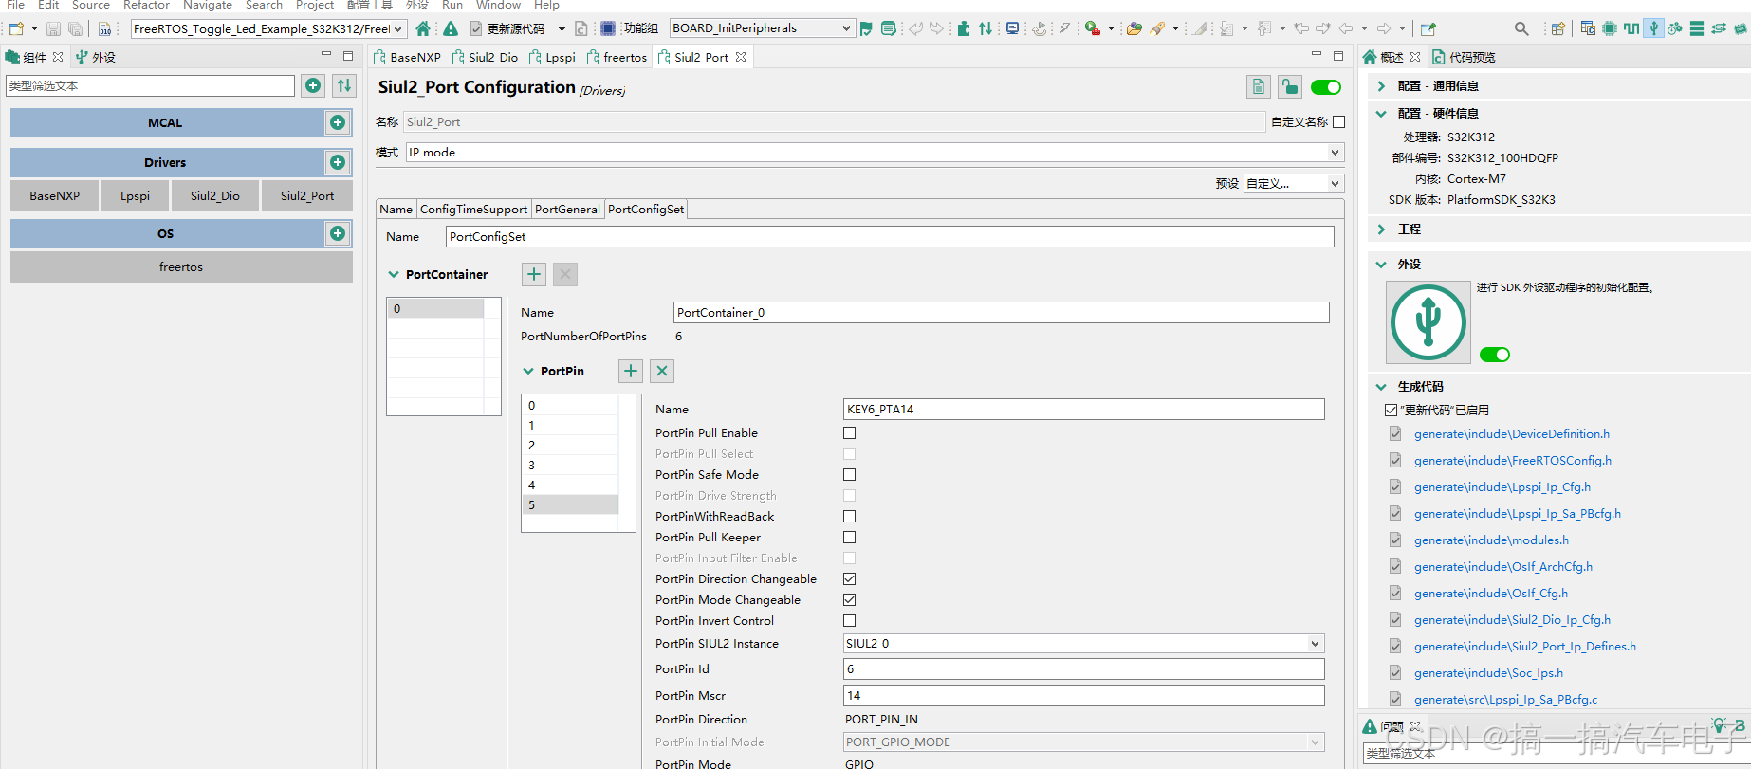Screen dimensions: 1751x769
Task: Select the Lpspi driver button
Action: (x=135, y=195)
